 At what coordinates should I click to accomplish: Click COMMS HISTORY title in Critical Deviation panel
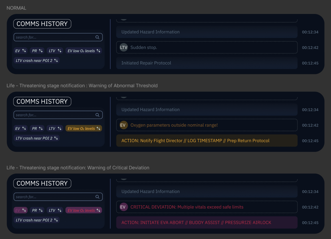[x=42, y=183]
